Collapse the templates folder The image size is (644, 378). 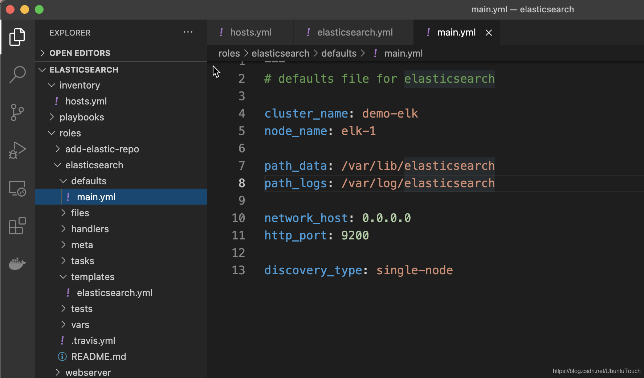point(63,277)
